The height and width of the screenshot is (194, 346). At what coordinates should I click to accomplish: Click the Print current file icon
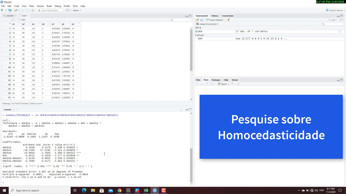[x=33, y=10]
